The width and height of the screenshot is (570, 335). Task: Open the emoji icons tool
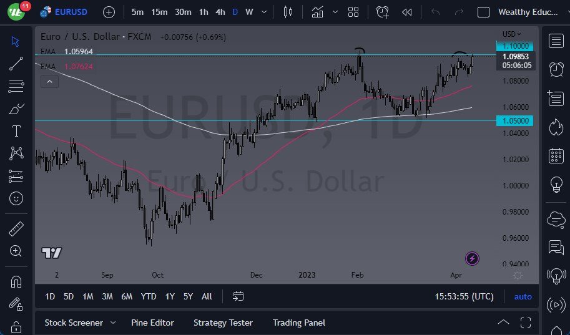click(x=16, y=198)
